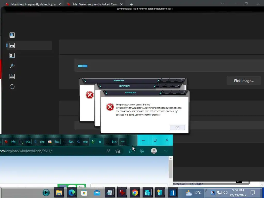The height and width of the screenshot is (198, 264).
Task: Click Read aloud icon in Edge
Action: [109, 151]
